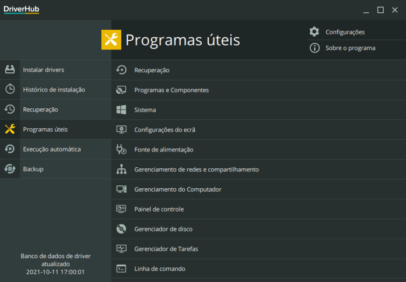The height and width of the screenshot is (282, 406).
Task: Click the DriverHub logo in title bar
Action: pos(22,9)
